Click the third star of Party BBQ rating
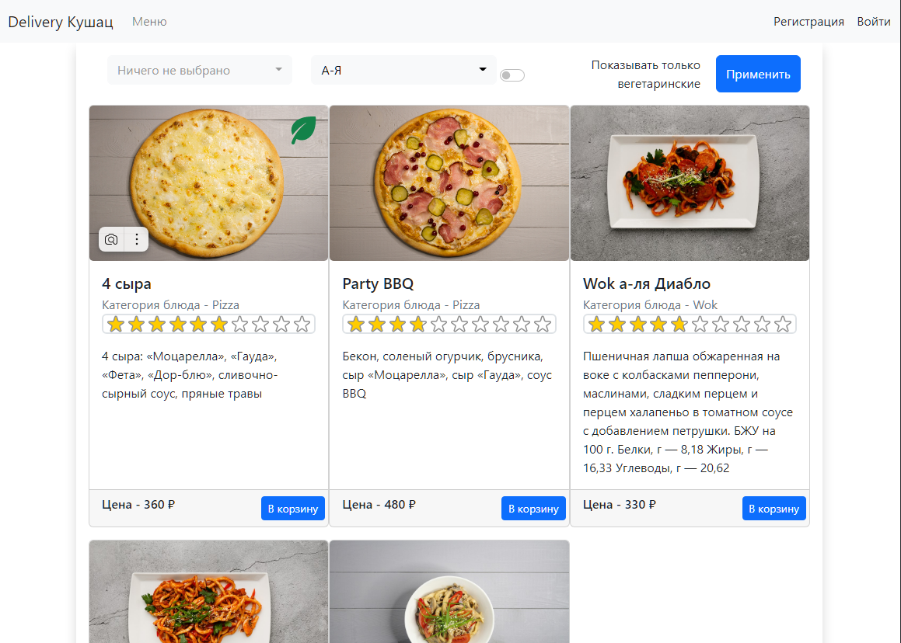901x643 pixels. pyautogui.click(x=399, y=324)
